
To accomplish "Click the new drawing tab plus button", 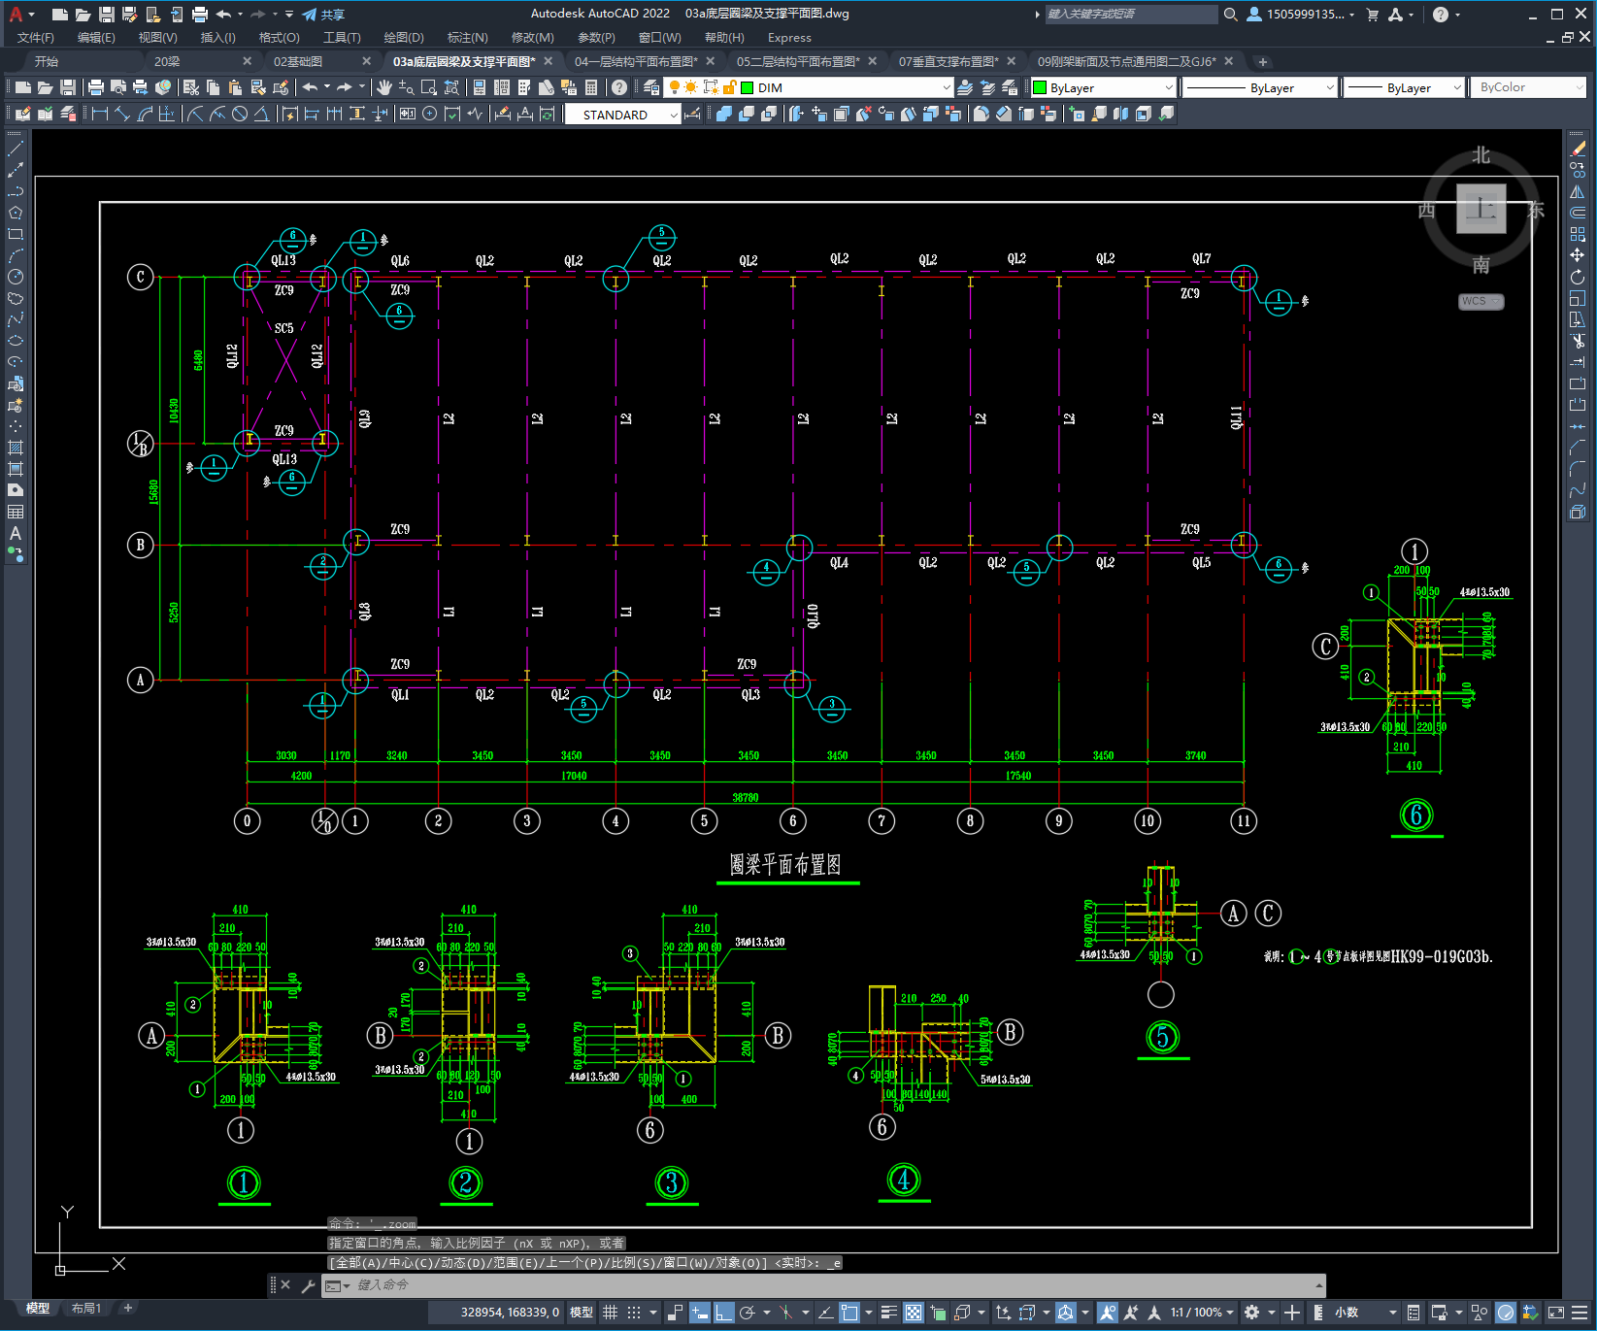I will pyautogui.click(x=1262, y=61).
